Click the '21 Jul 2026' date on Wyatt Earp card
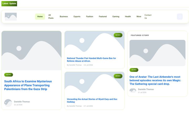The image size is (189, 118). [88, 106]
